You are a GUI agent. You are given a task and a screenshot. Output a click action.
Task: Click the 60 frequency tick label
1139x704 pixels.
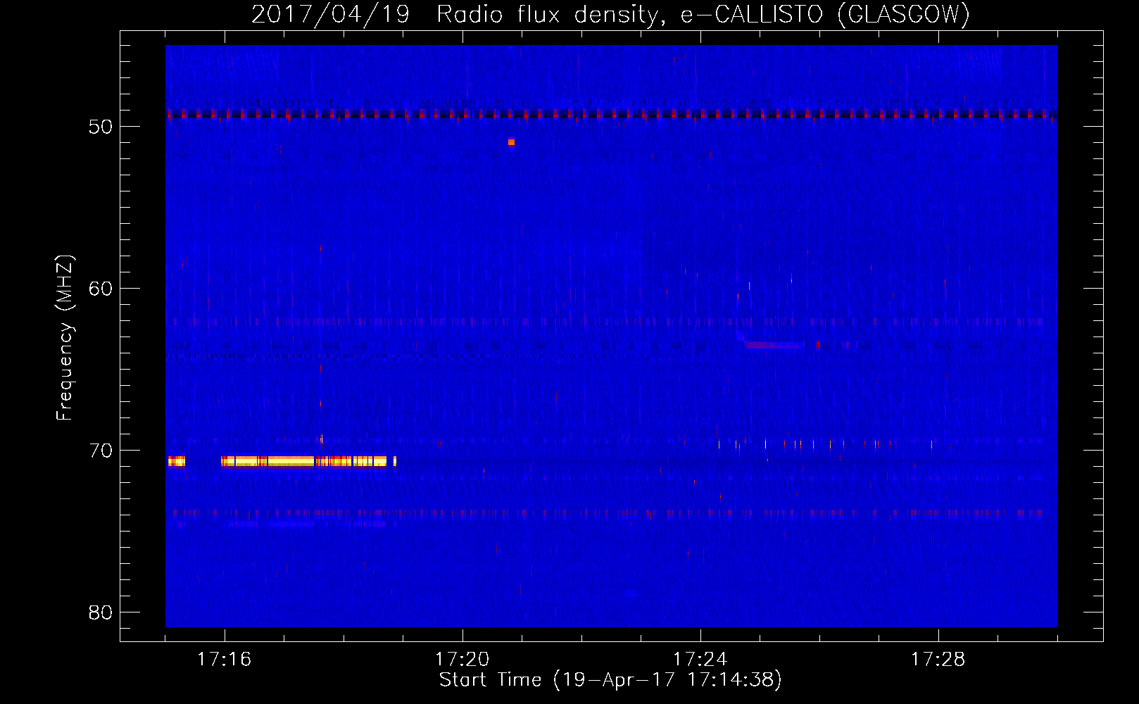[x=101, y=288]
